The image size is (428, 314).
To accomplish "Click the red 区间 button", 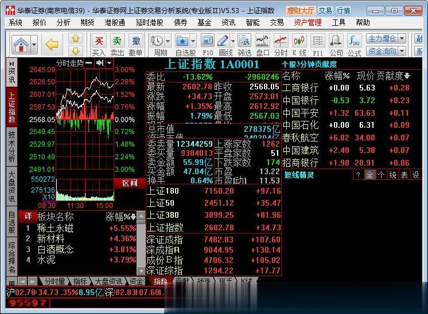I will coord(130,183).
